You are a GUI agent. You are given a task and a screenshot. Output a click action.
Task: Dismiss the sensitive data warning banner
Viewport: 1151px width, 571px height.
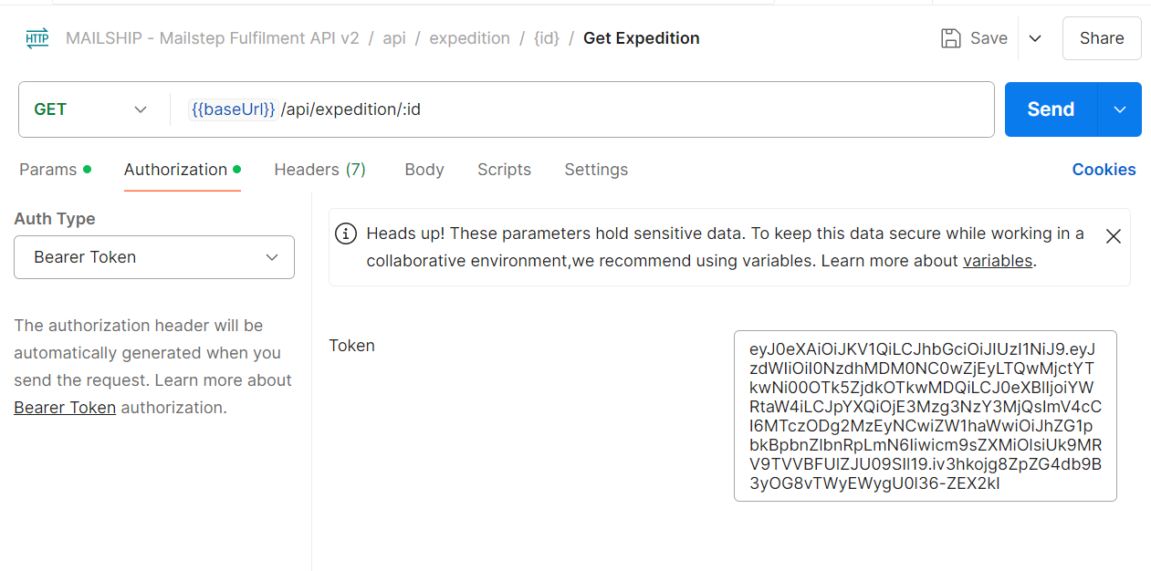pos(1113,236)
